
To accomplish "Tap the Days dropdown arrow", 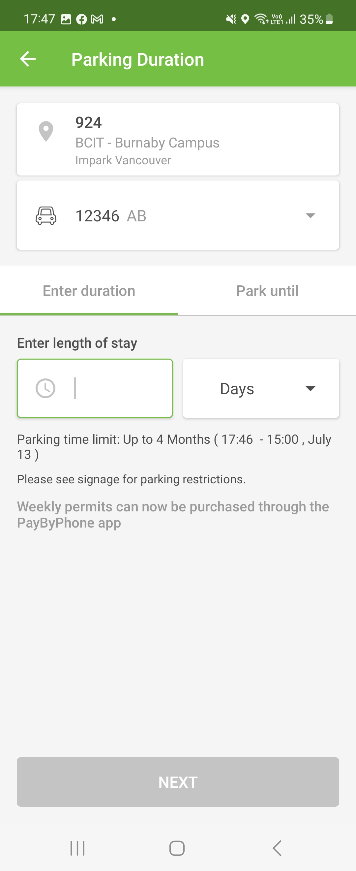I will 310,389.
